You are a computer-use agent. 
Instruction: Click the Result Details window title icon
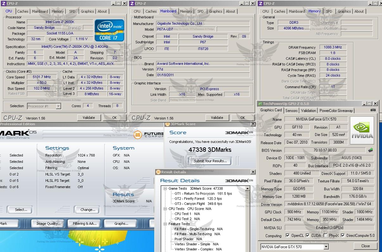158,172
